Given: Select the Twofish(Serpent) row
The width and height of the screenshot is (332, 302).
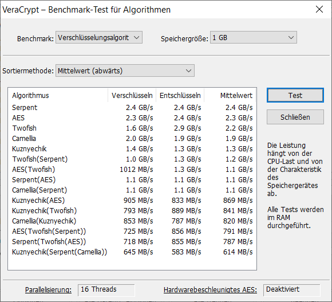Looking at the screenshot, I should click(132, 159).
